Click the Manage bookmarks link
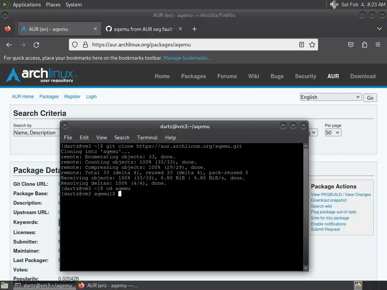 187,58
